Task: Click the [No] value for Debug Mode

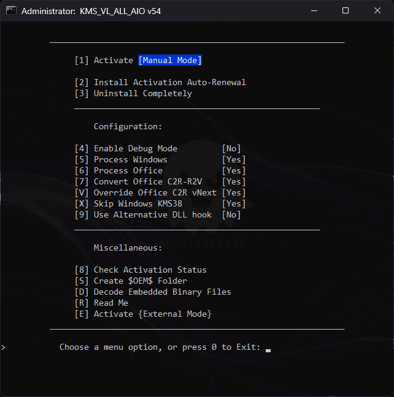Action: (231, 148)
